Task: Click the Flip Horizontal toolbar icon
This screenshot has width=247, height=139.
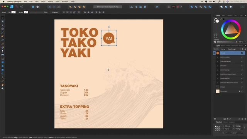Action: [x=131, y=7]
